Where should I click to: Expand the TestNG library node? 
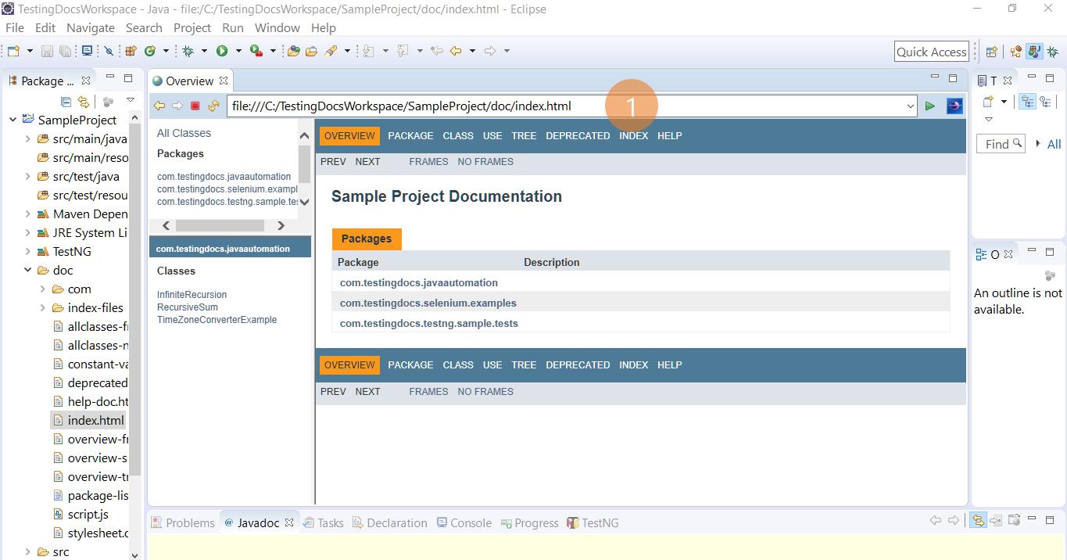(27, 251)
